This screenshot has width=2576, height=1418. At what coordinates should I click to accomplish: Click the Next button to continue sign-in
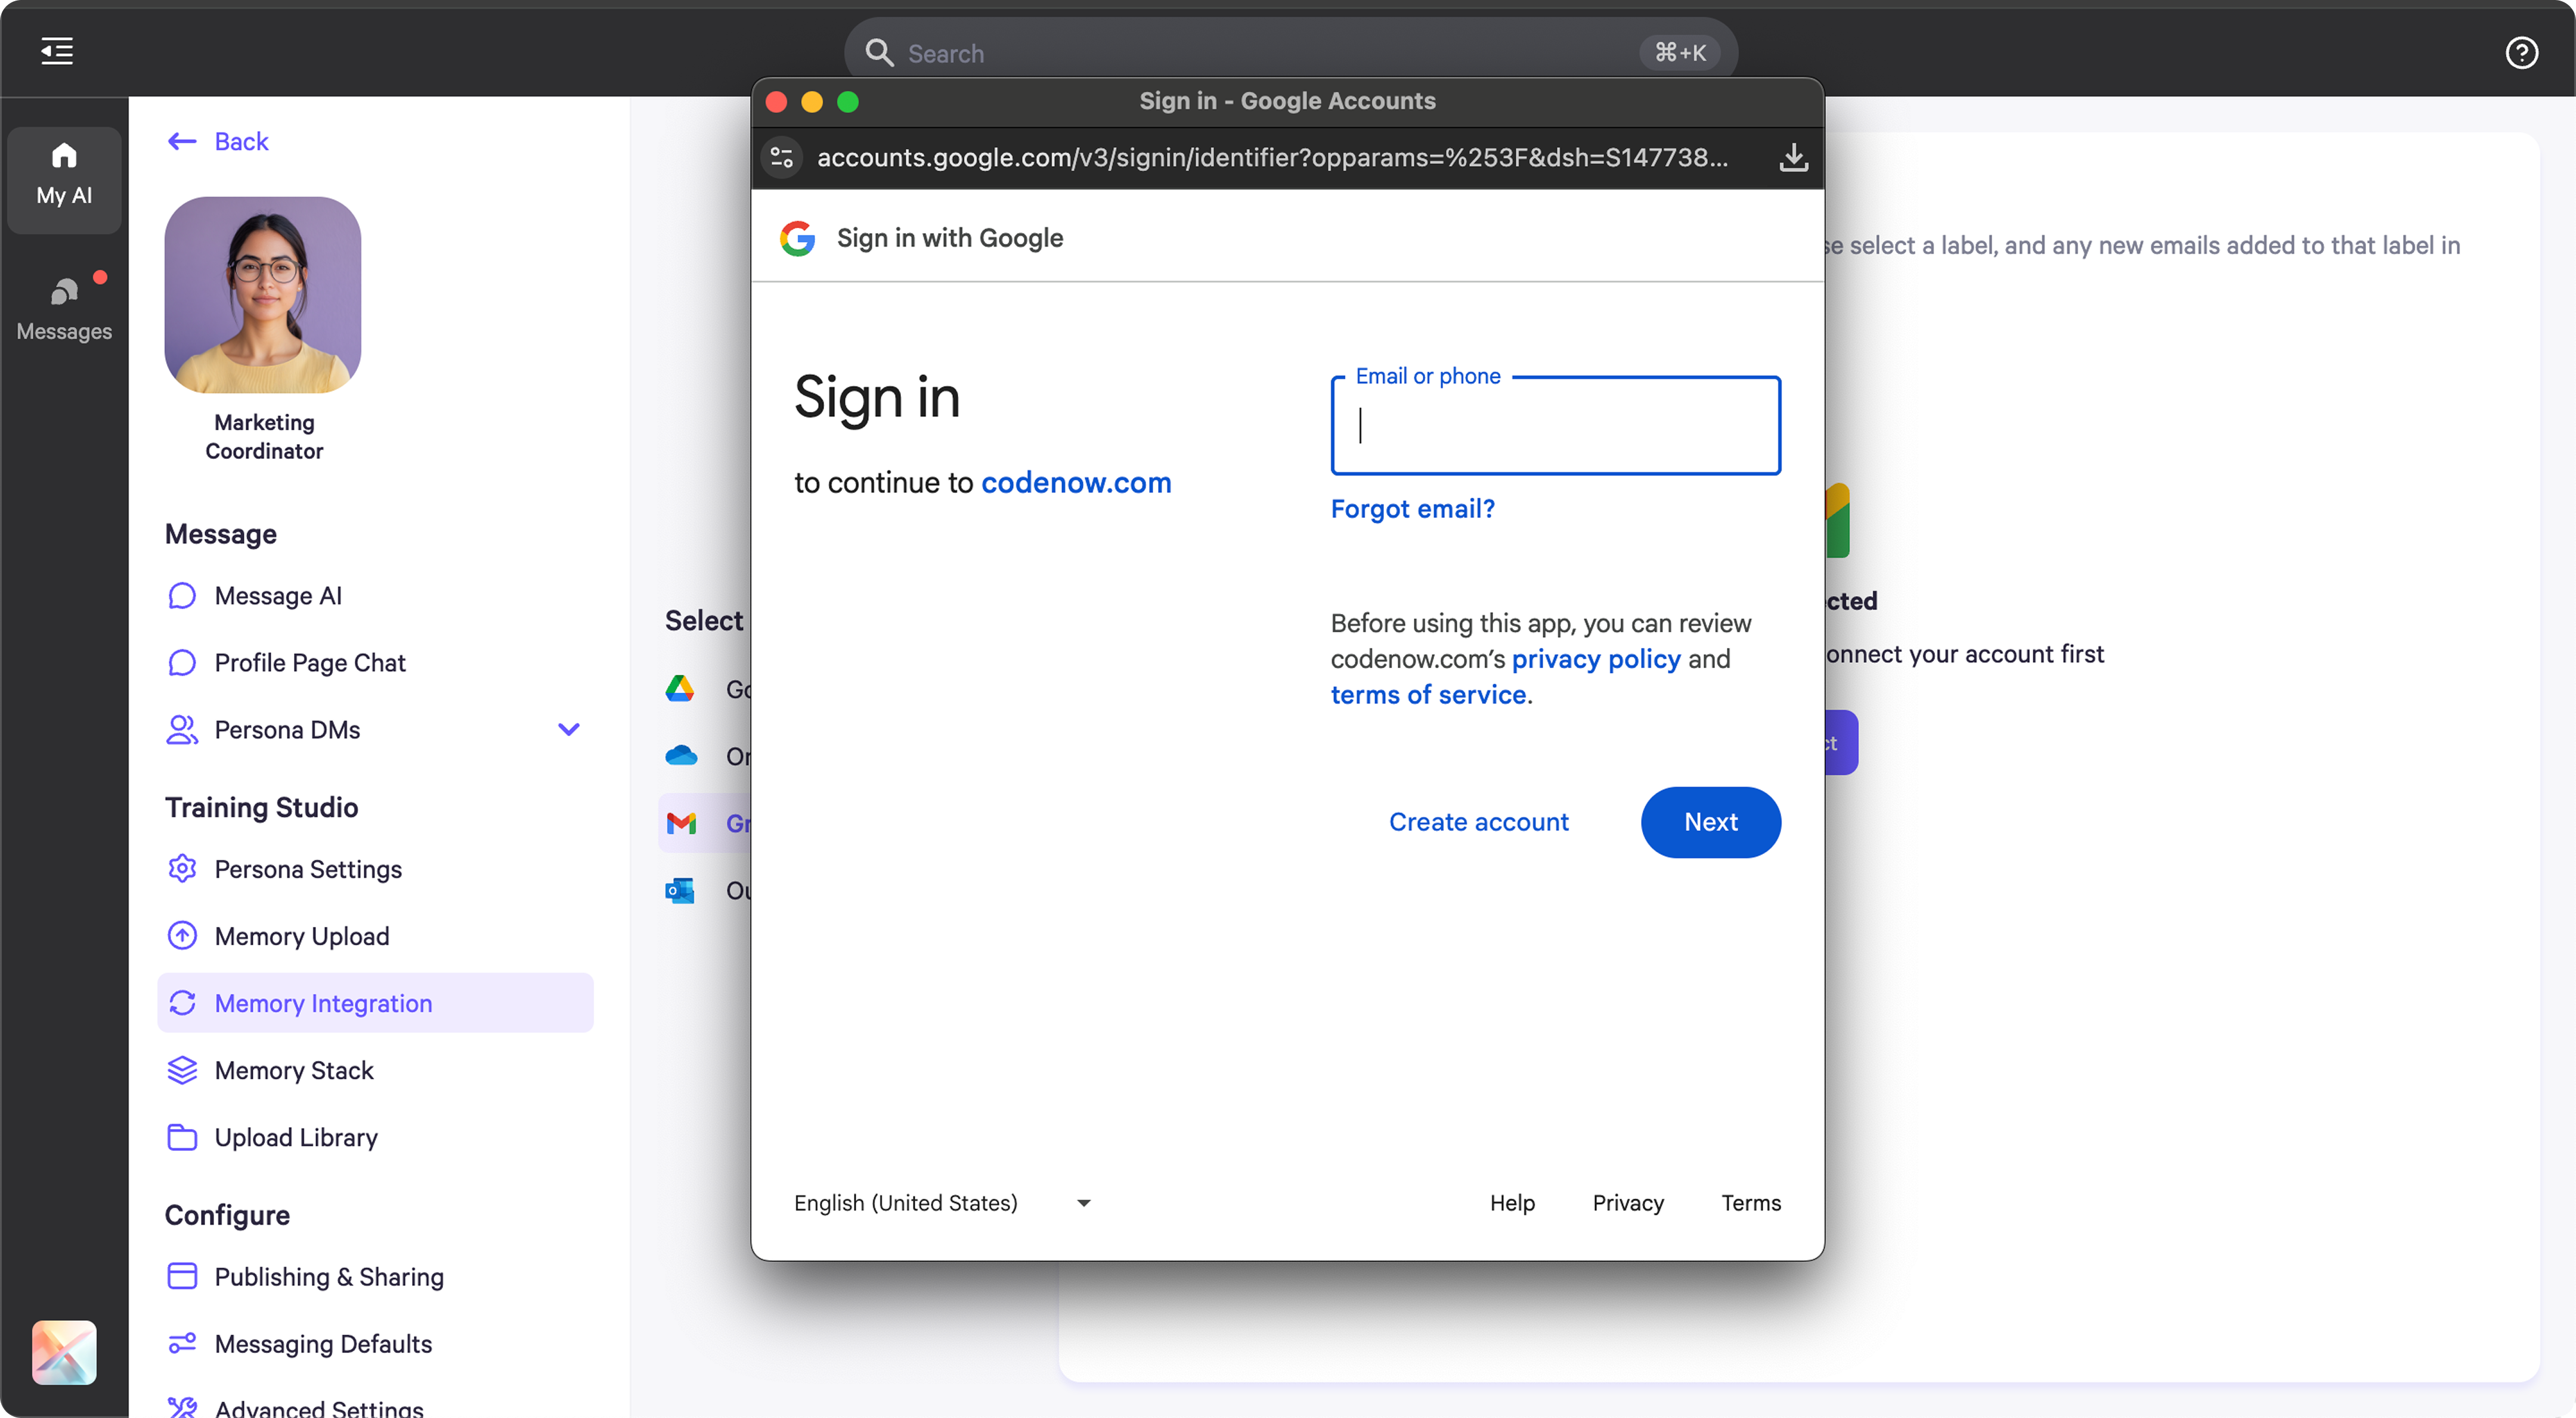(1710, 821)
